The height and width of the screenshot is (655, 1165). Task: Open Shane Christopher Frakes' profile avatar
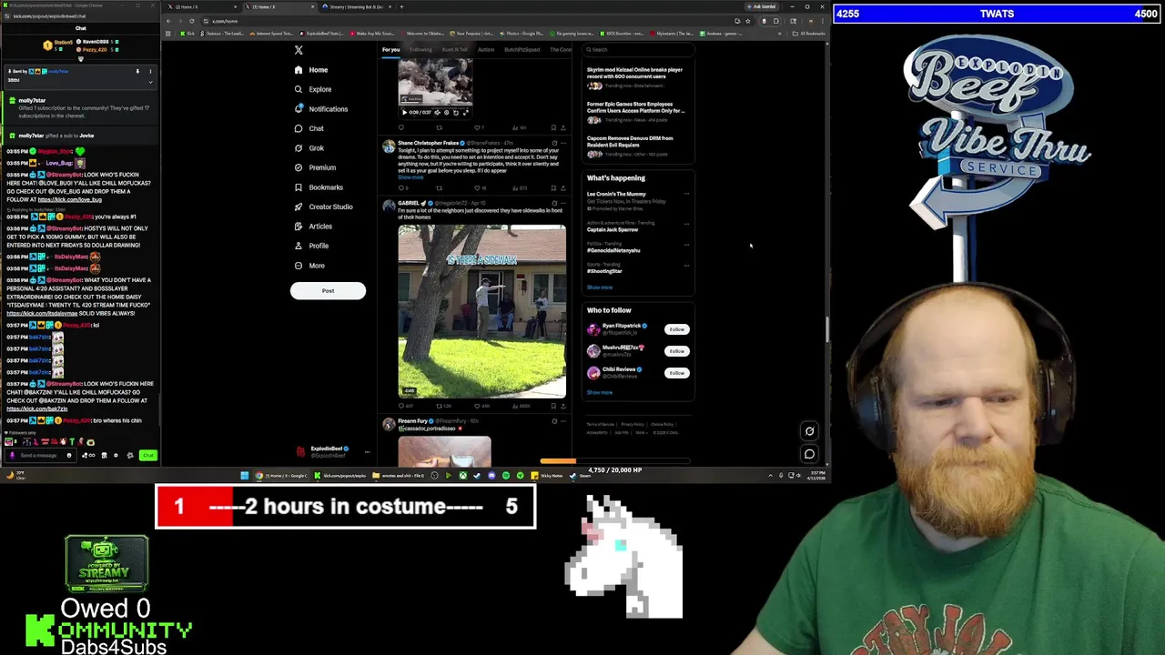coord(389,146)
